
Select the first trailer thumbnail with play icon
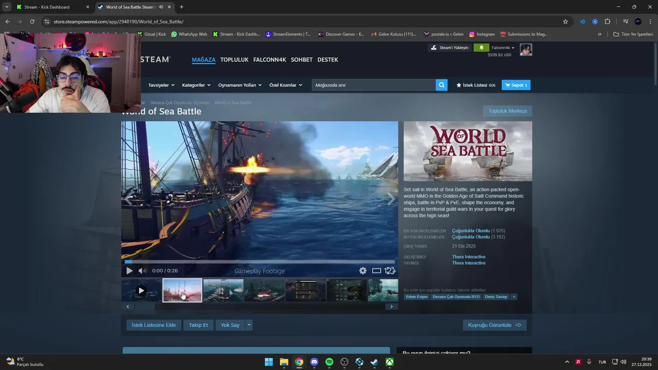point(141,290)
